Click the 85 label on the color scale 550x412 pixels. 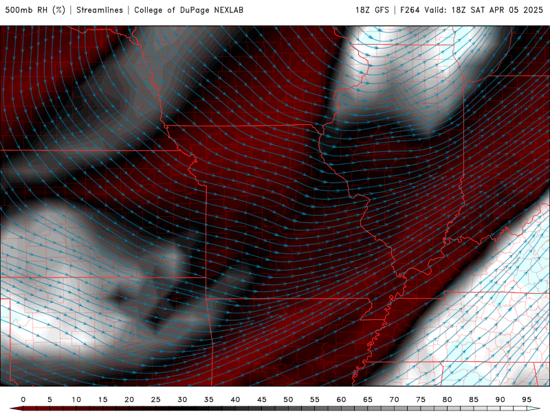point(474,400)
